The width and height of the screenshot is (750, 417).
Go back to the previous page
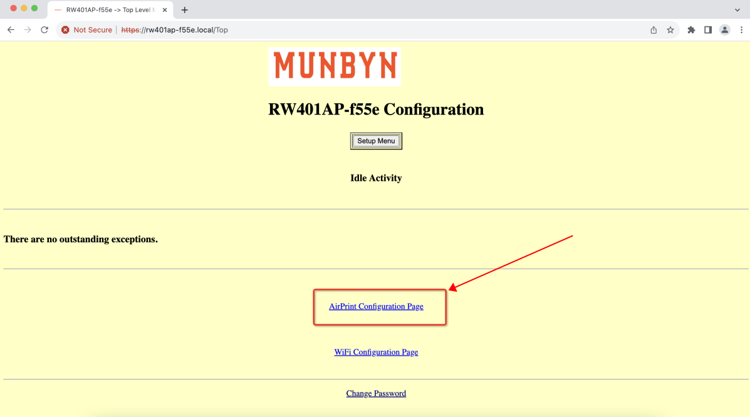coord(11,29)
